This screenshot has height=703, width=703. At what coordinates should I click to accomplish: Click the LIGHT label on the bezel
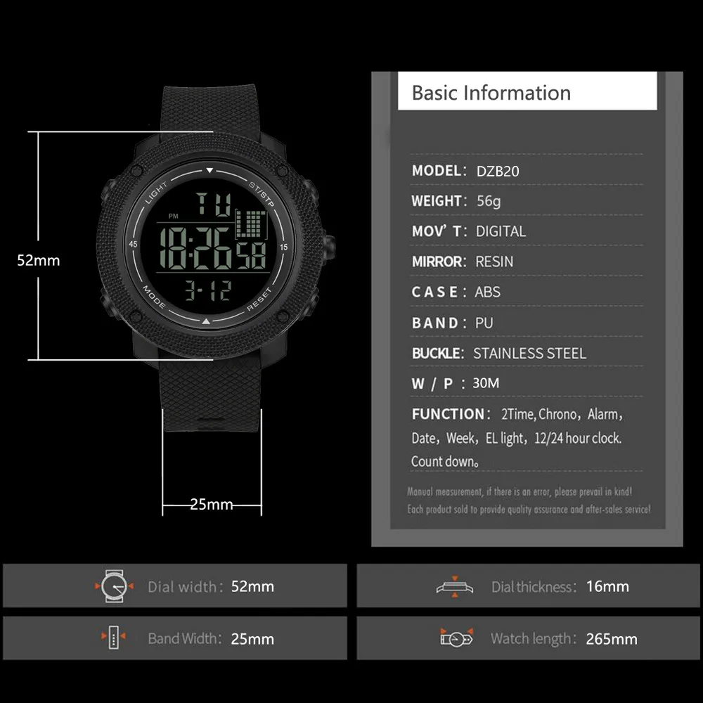pos(156,193)
